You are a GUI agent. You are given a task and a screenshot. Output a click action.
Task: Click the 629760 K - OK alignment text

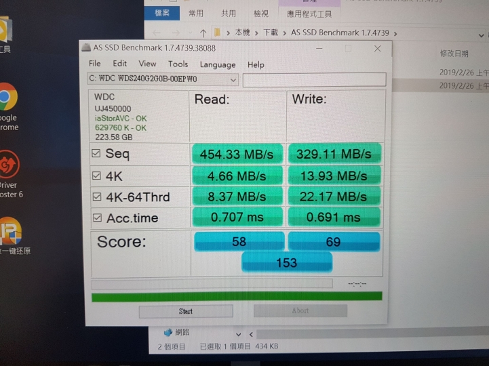click(x=120, y=128)
